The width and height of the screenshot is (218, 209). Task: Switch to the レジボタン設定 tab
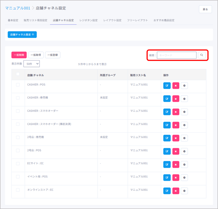pos(89,20)
